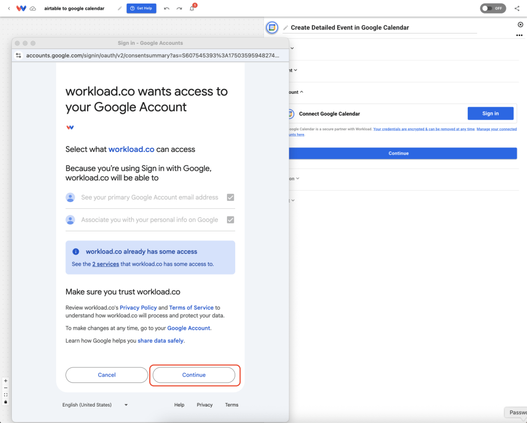Click Sign in for Google Calendar
This screenshot has height=423, width=527.
490,113
